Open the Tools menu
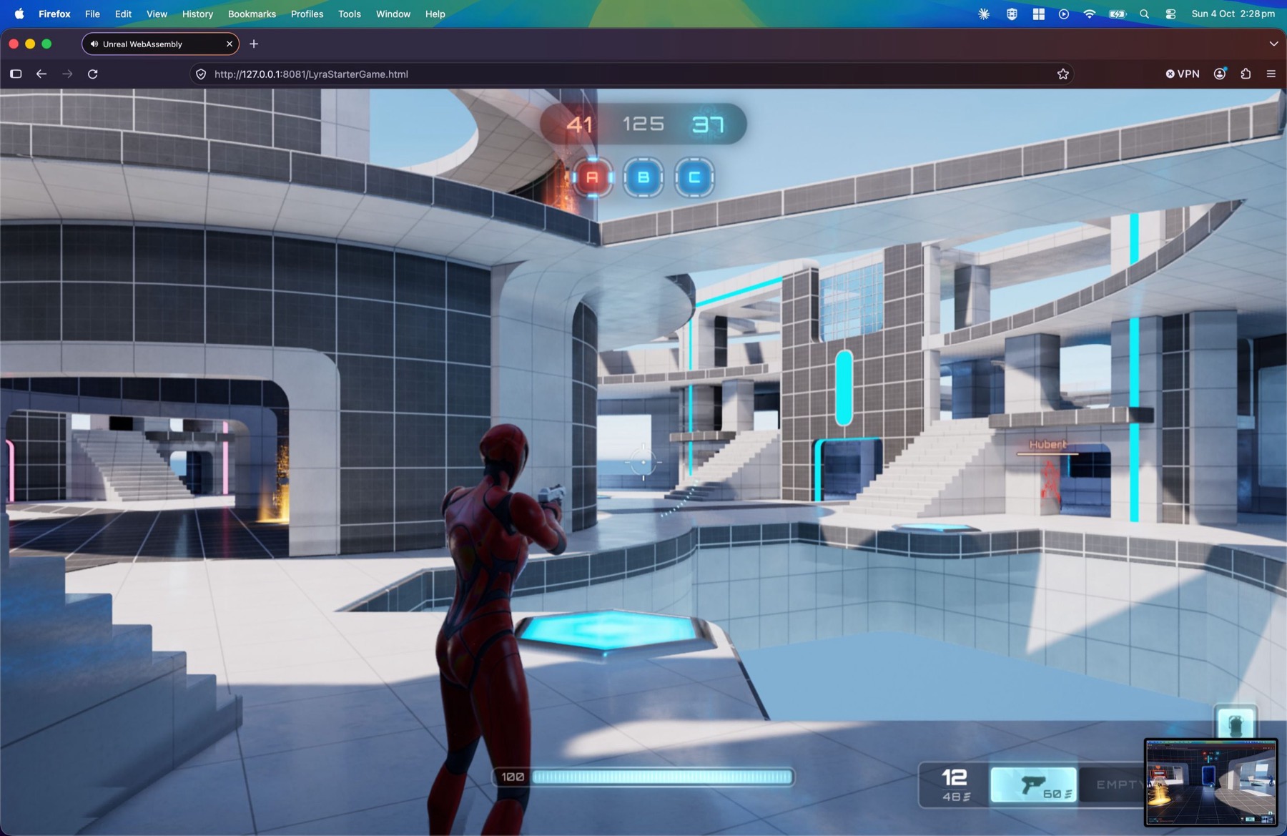The image size is (1287, 836). point(349,14)
